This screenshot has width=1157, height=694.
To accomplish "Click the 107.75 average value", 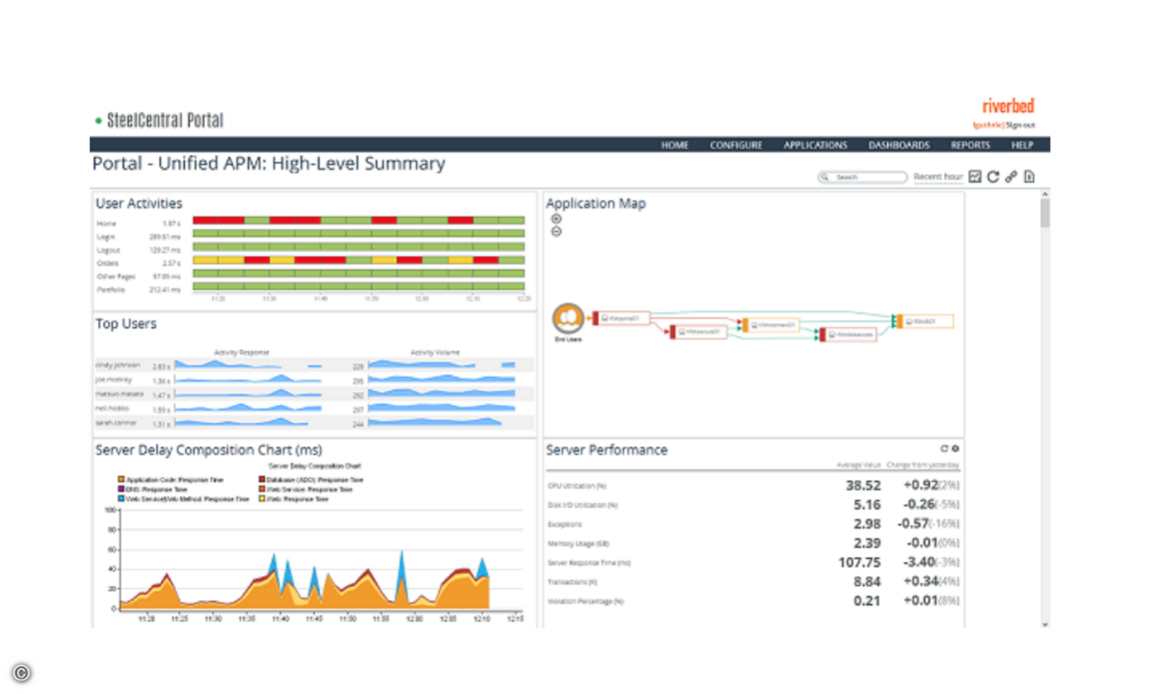I will [x=859, y=563].
